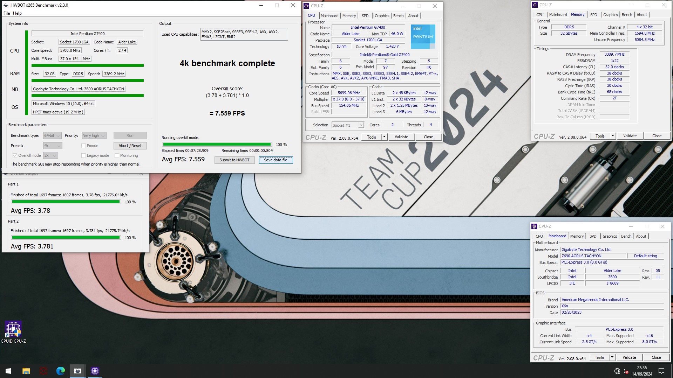Enable the Monitoring checkbox

[117, 155]
